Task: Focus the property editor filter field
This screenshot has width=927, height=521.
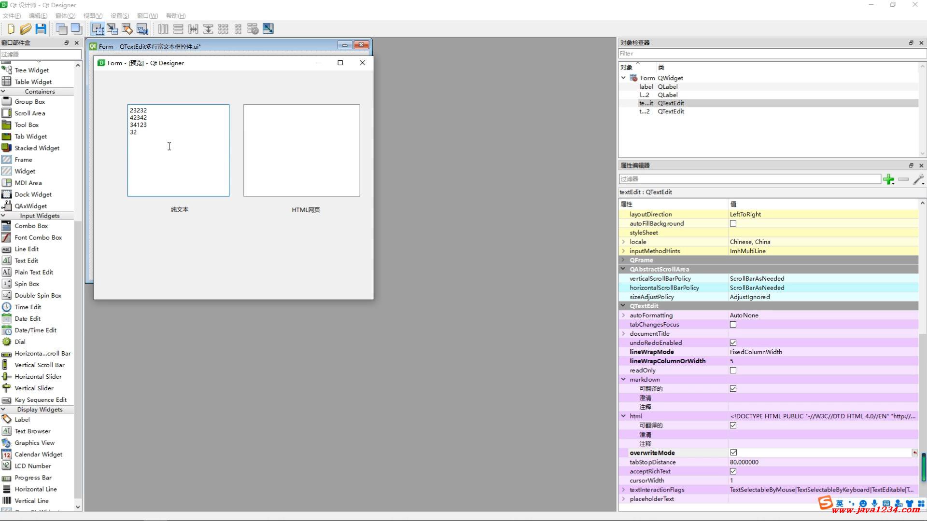Action: pos(750,179)
